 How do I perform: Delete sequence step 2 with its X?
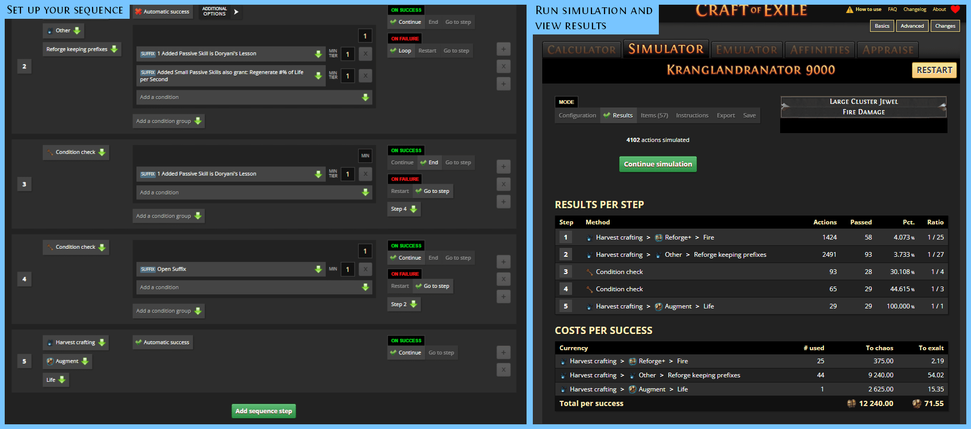pyautogui.click(x=504, y=66)
